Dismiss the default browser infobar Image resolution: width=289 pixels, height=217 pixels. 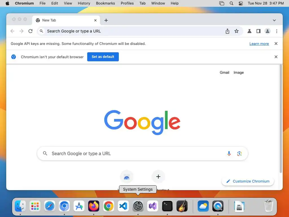coord(276,57)
